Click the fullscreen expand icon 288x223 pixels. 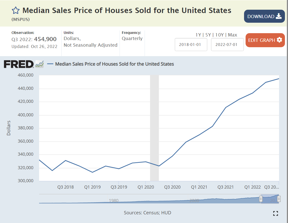tap(275, 213)
